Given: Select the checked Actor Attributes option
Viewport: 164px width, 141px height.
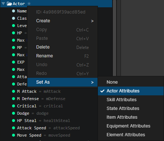Looking at the screenshot, I should (x=131, y=91).
